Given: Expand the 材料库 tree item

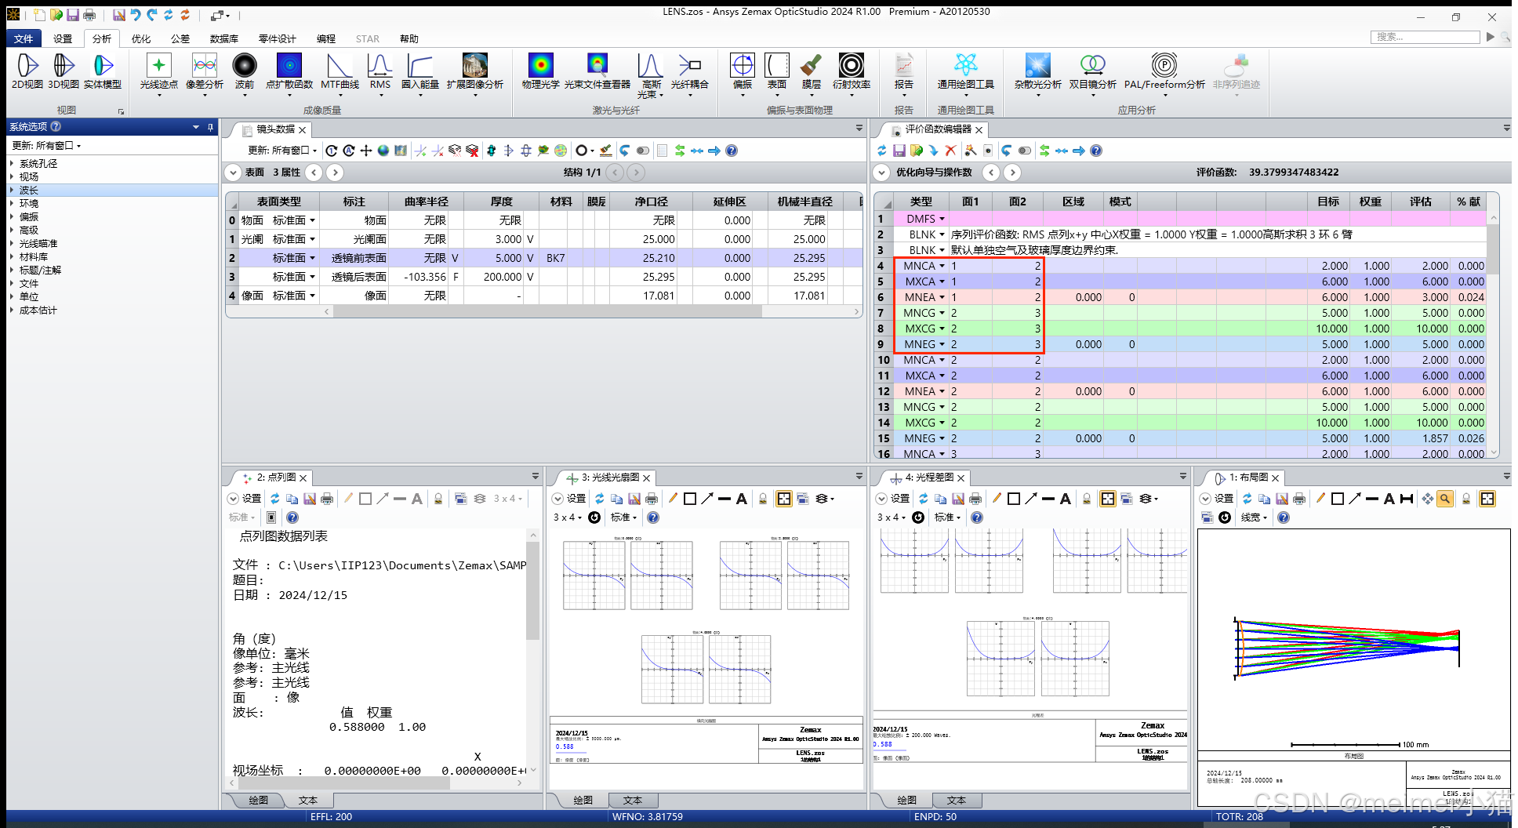Looking at the screenshot, I should pos(12,257).
